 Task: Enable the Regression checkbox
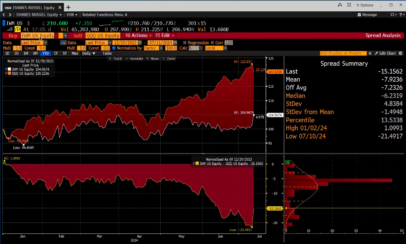[185, 43]
